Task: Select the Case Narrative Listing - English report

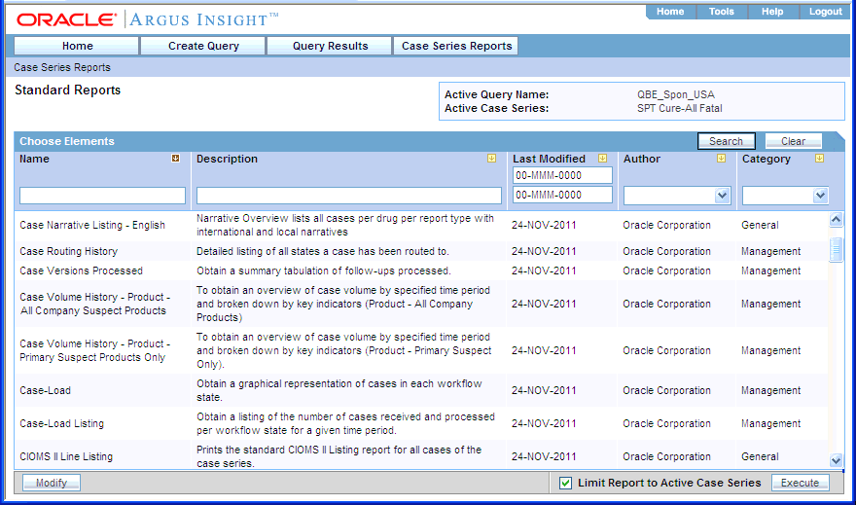Action: [92, 225]
